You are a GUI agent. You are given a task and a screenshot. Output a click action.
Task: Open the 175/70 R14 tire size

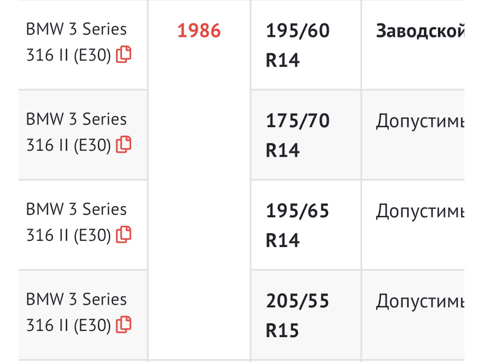tap(298, 135)
